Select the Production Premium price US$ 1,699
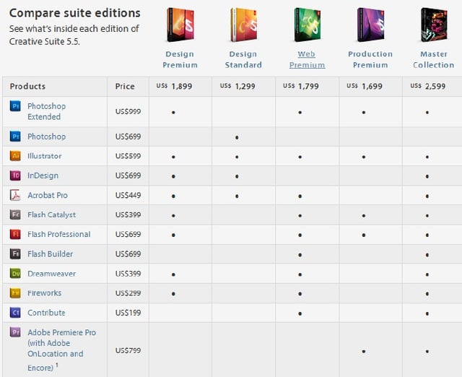This screenshot has width=462, height=377. coord(365,86)
